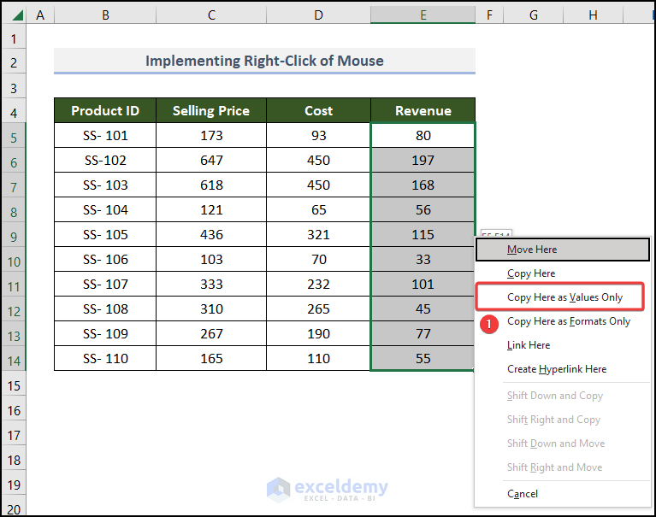Select the Product ID header cell
This screenshot has width=656, height=517.
(105, 110)
